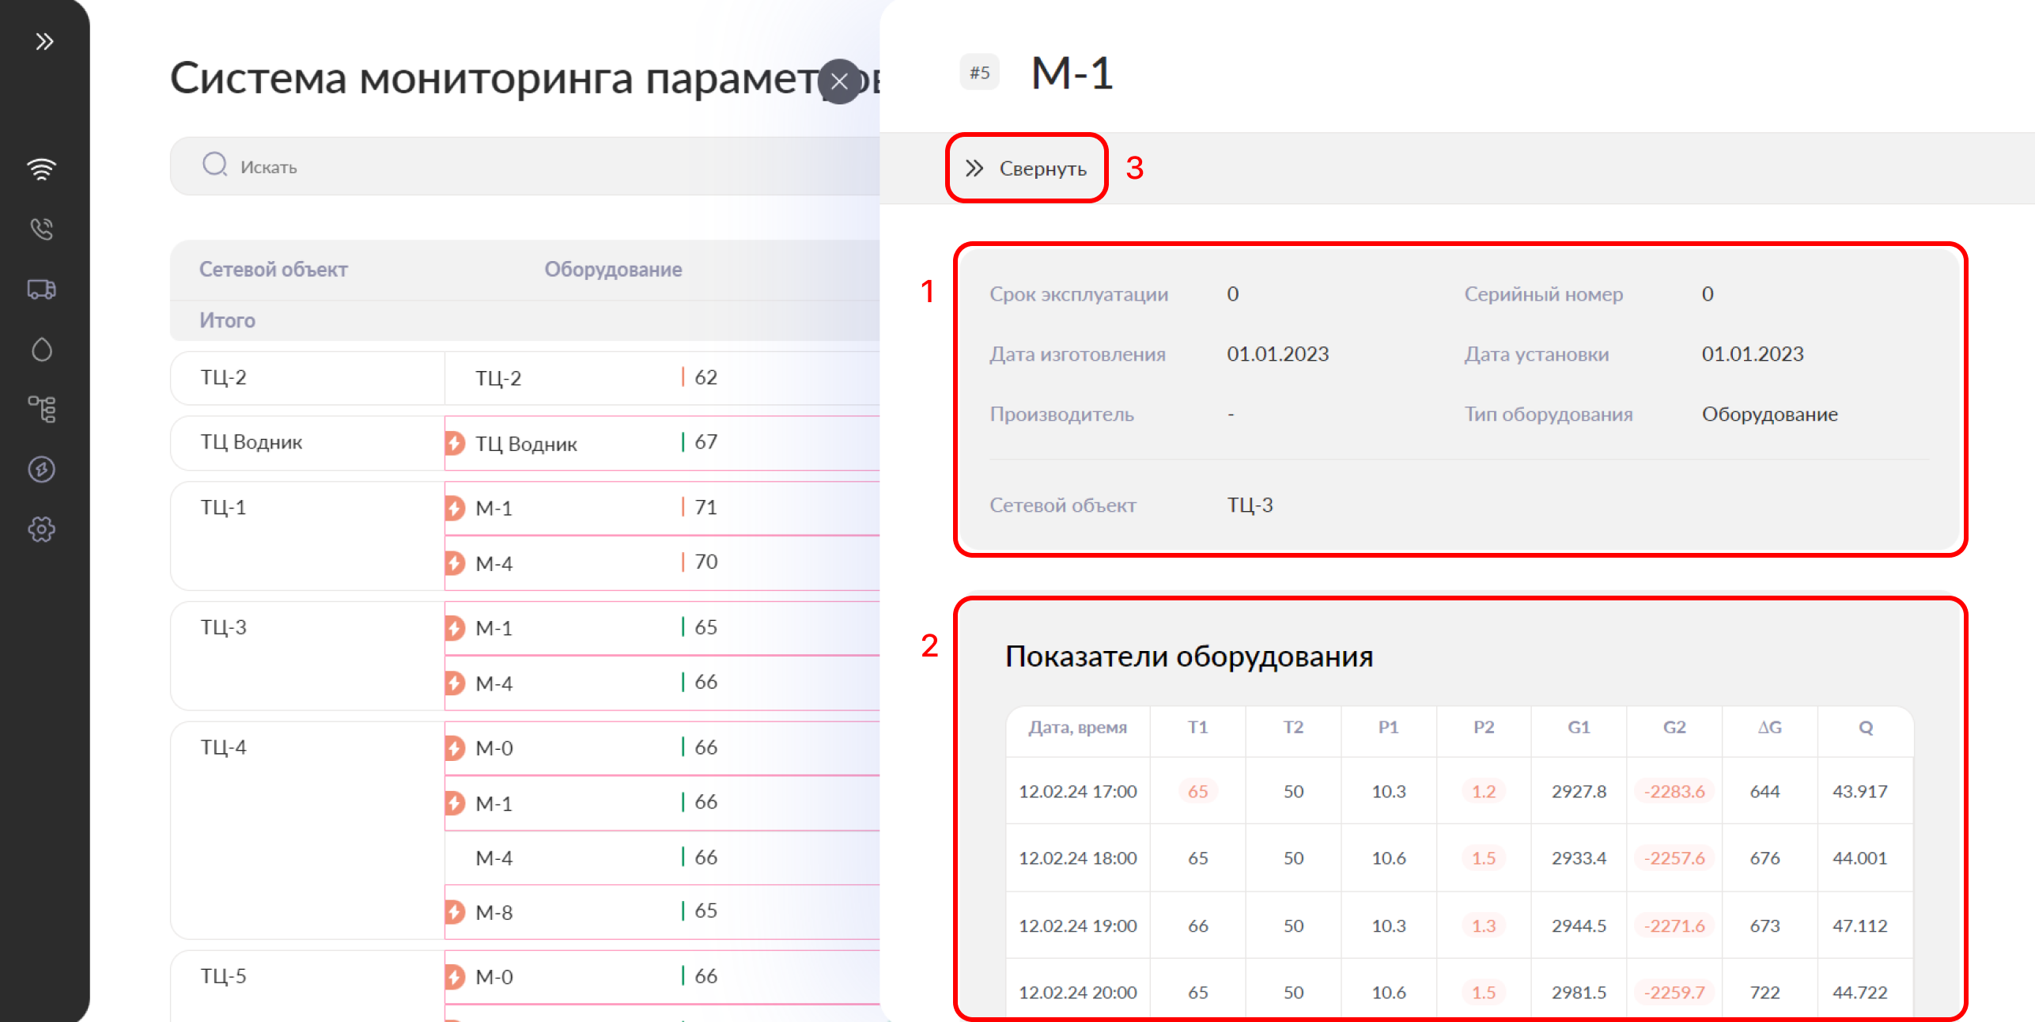
Task: Click the Оборудование column header
Action: click(612, 270)
